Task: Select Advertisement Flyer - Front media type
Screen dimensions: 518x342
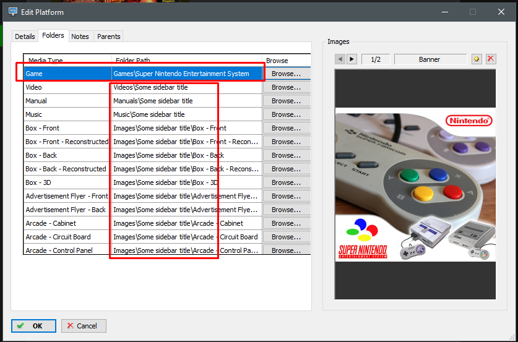Action: [x=67, y=196]
